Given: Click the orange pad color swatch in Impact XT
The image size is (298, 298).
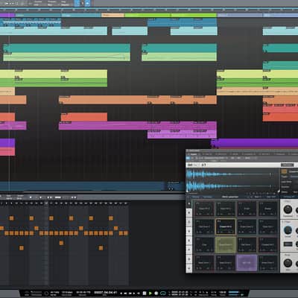Looking at the screenshot, I should (x=284, y=171).
